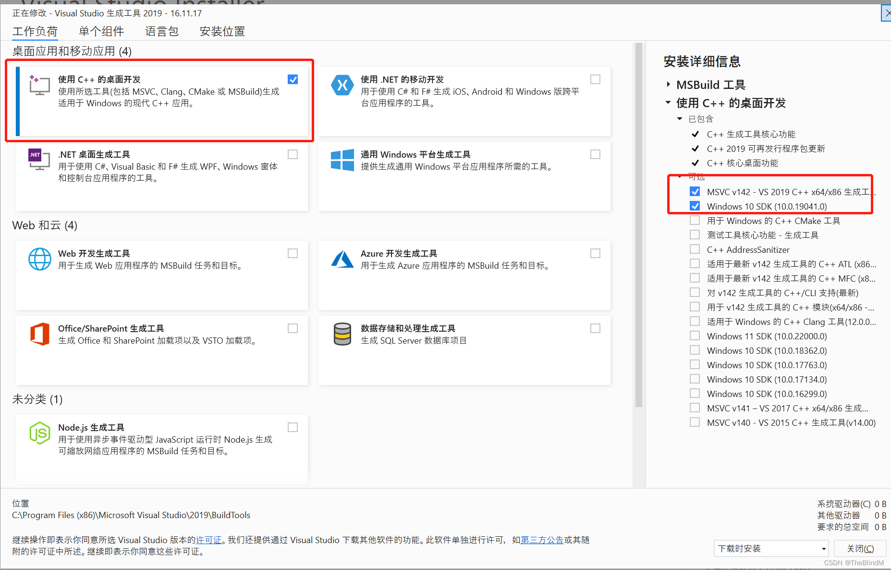Click the BuildTools install path text

point(131,515)
